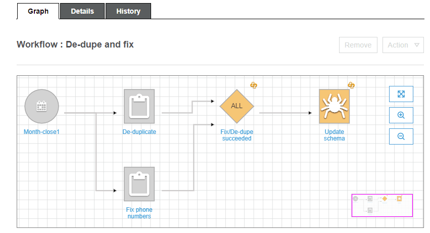Select the Month-close1 calendar trigger node
This screenshot has width=430, height=233.
[41, 106]
